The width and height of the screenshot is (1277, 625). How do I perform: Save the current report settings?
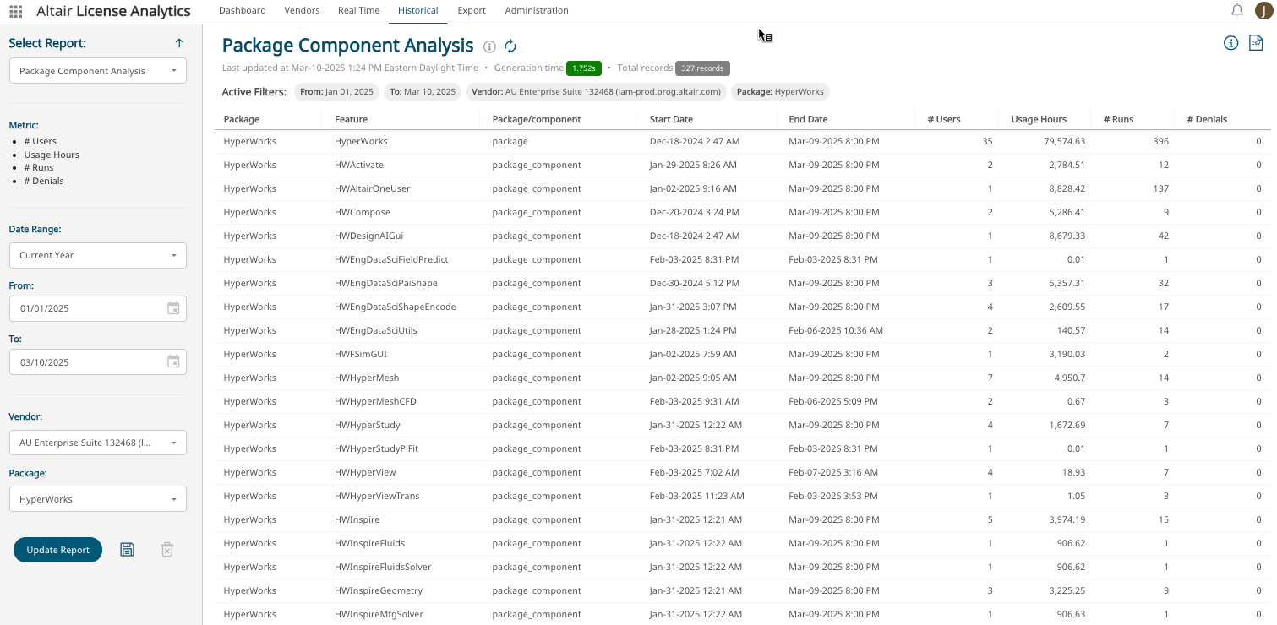(x=127, y=550)
